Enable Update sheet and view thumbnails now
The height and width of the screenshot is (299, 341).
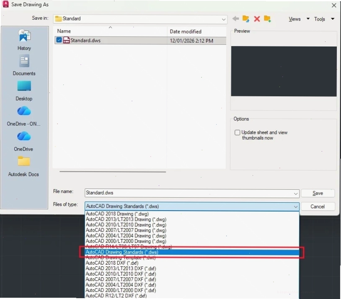(237, 132)
